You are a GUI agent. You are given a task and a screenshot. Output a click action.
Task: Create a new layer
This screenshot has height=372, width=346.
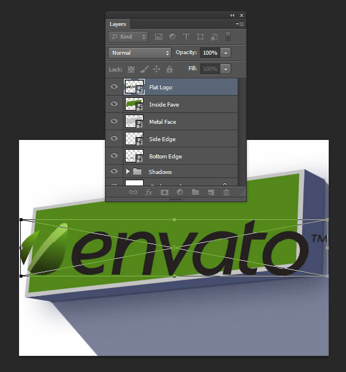click(x=211, y=192)
